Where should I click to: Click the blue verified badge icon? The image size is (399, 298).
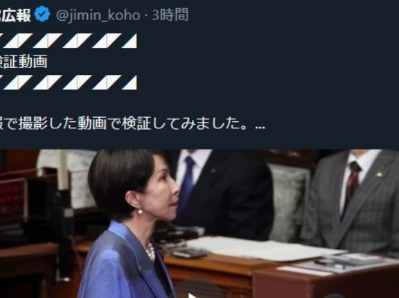coord(42,15)
